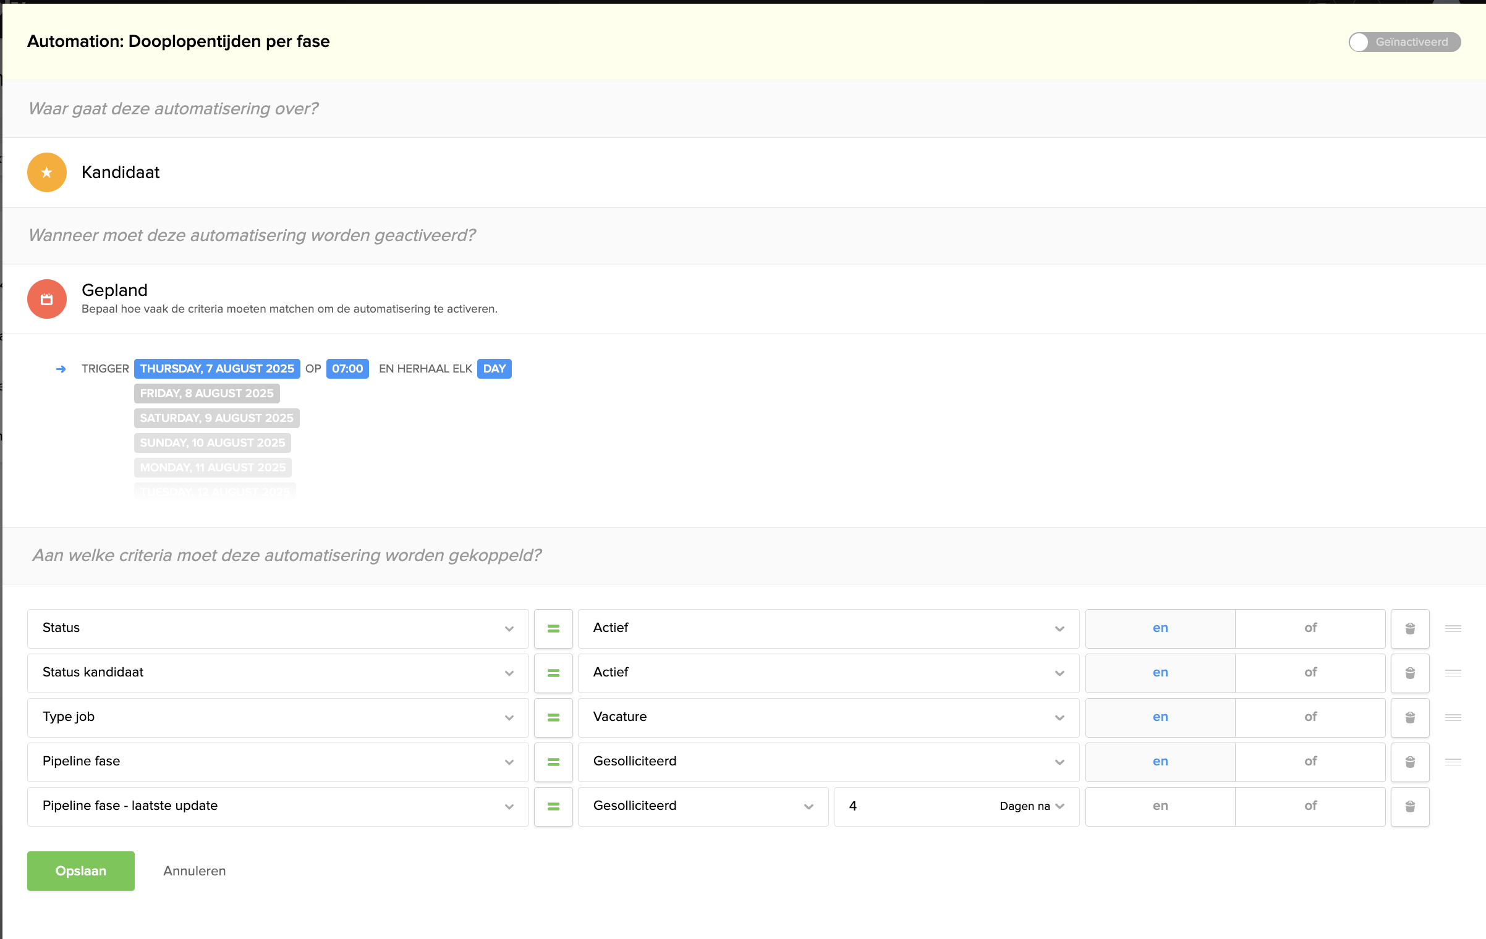
Task: Select 'en' in Status kandidaat row
Action: [x=1160, y=673]
